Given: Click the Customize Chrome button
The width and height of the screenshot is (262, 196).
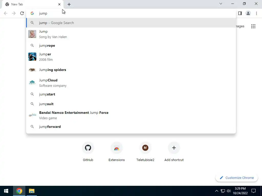Looking at the screenshot, I should (237, 178).
